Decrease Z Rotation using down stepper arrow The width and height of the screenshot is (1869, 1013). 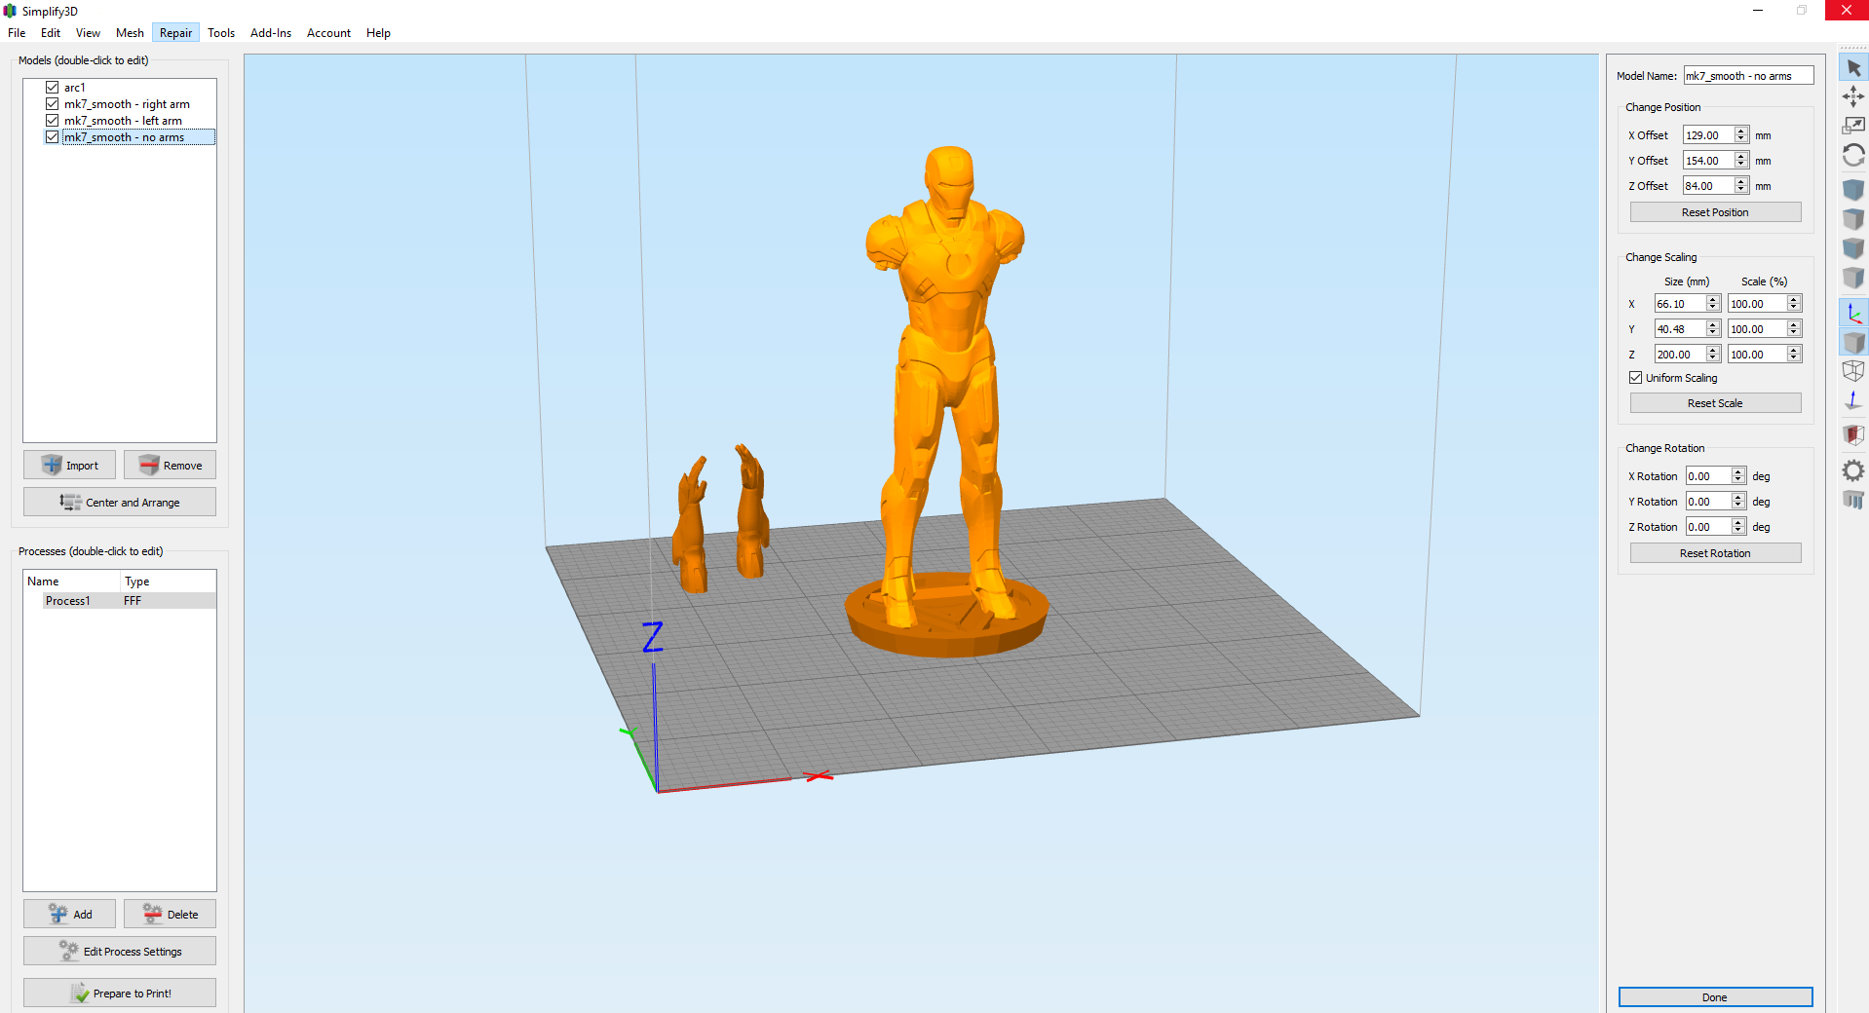point(1738,531)
